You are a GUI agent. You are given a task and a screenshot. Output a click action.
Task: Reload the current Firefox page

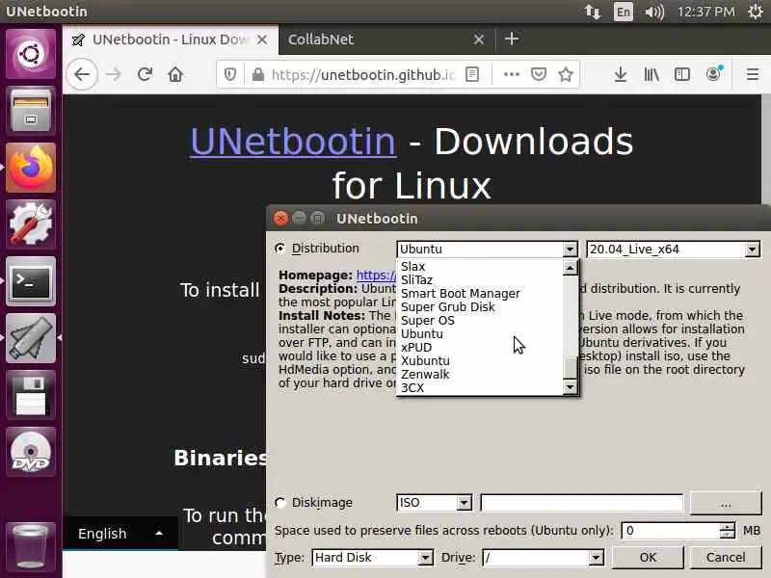click(145, 75)
